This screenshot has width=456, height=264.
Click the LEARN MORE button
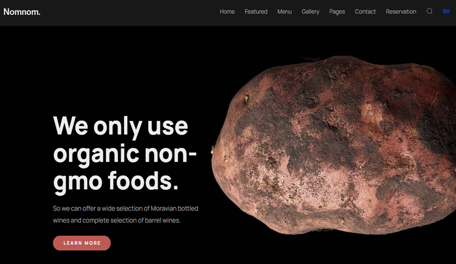(x=82, y=243)
